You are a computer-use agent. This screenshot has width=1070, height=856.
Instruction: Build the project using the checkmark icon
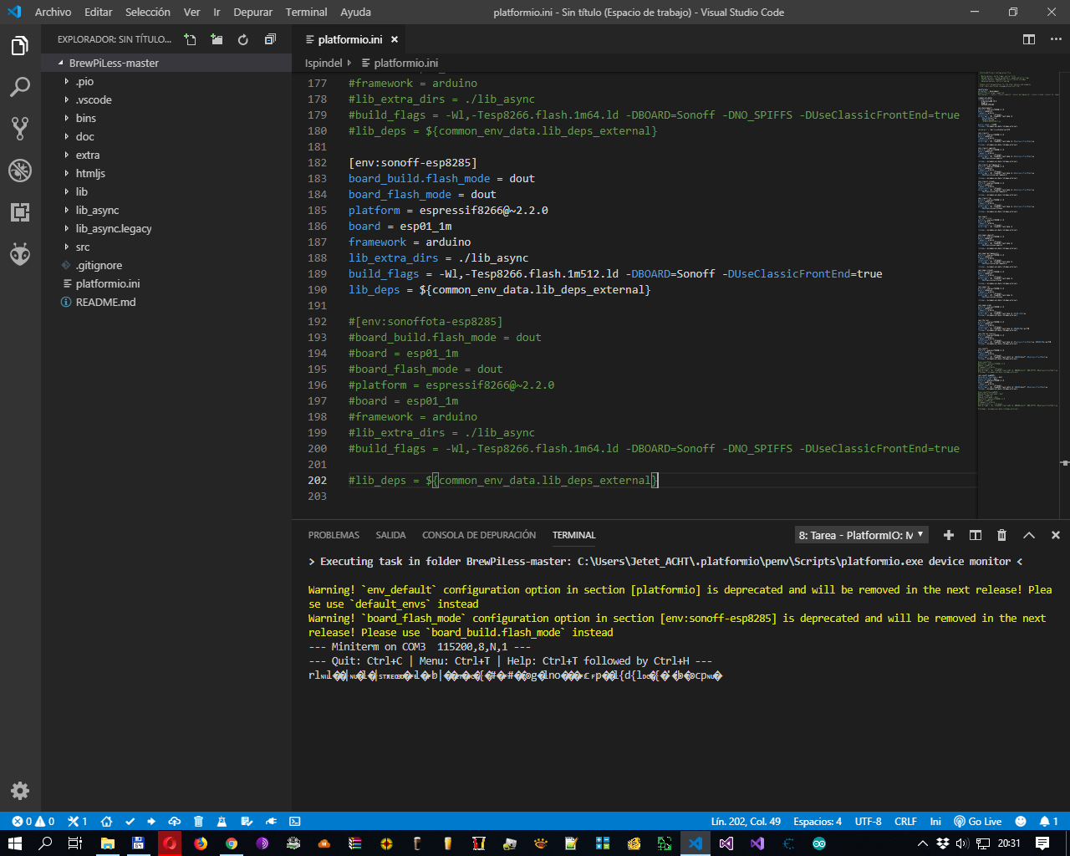pyautogui.click(x=129, y=822)
